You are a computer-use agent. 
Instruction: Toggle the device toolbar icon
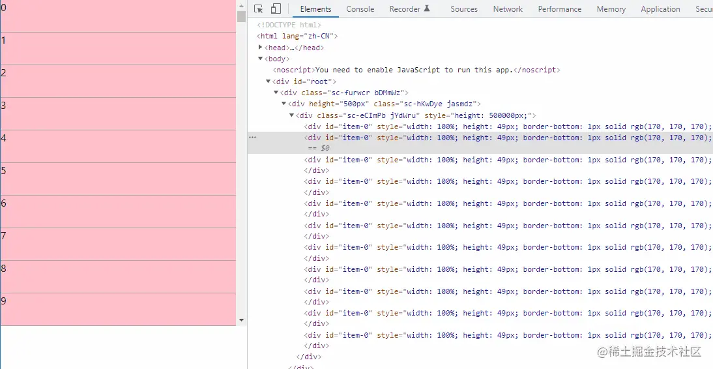pos(276,8)
